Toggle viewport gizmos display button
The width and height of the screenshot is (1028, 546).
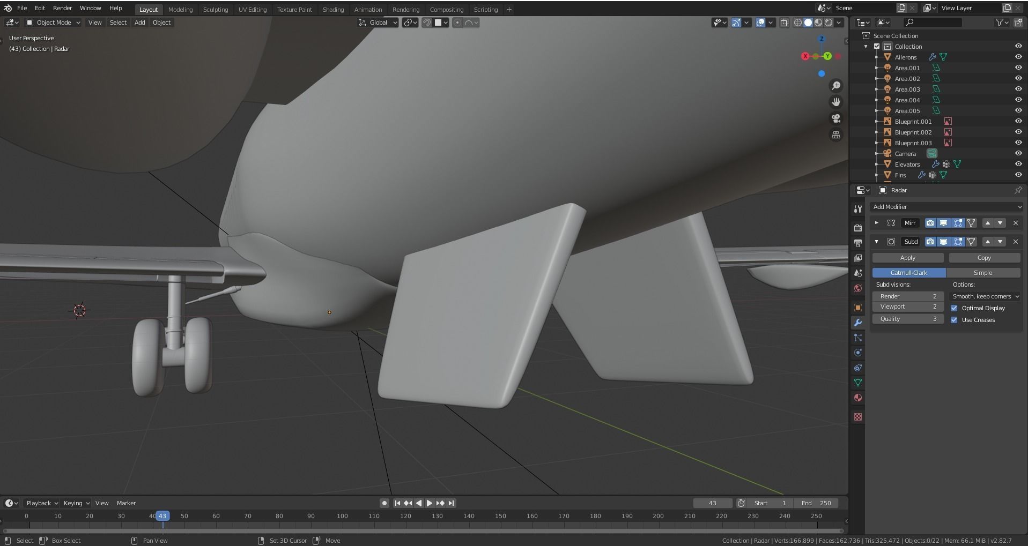tap(736, 23)
